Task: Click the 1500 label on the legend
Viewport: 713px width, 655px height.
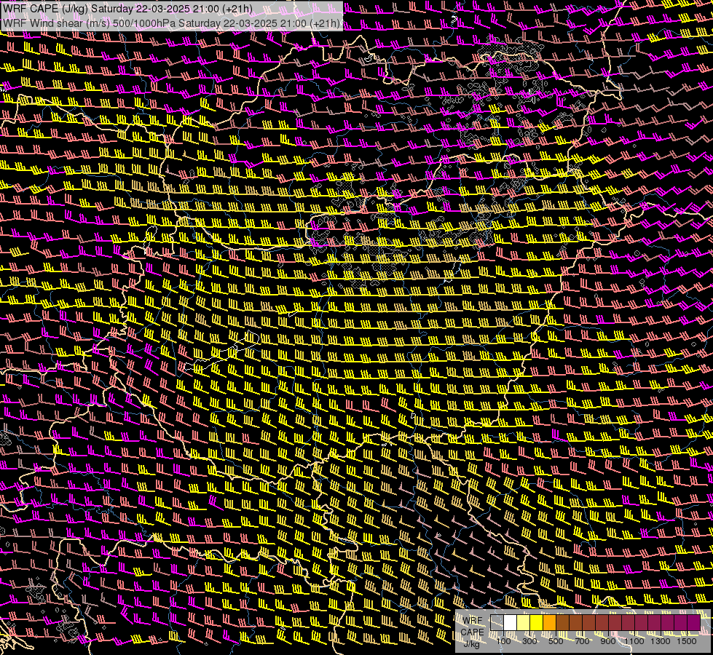Action: (687, 641)
